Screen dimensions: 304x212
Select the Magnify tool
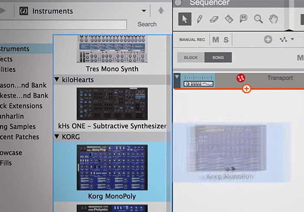click(x=258, y=19)
